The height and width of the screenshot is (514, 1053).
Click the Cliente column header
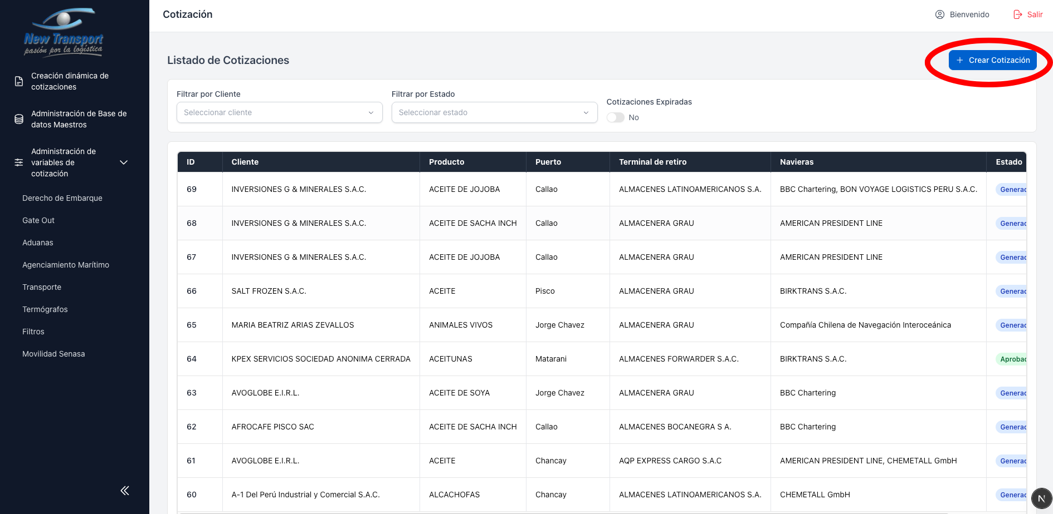[x=245, y=162]
